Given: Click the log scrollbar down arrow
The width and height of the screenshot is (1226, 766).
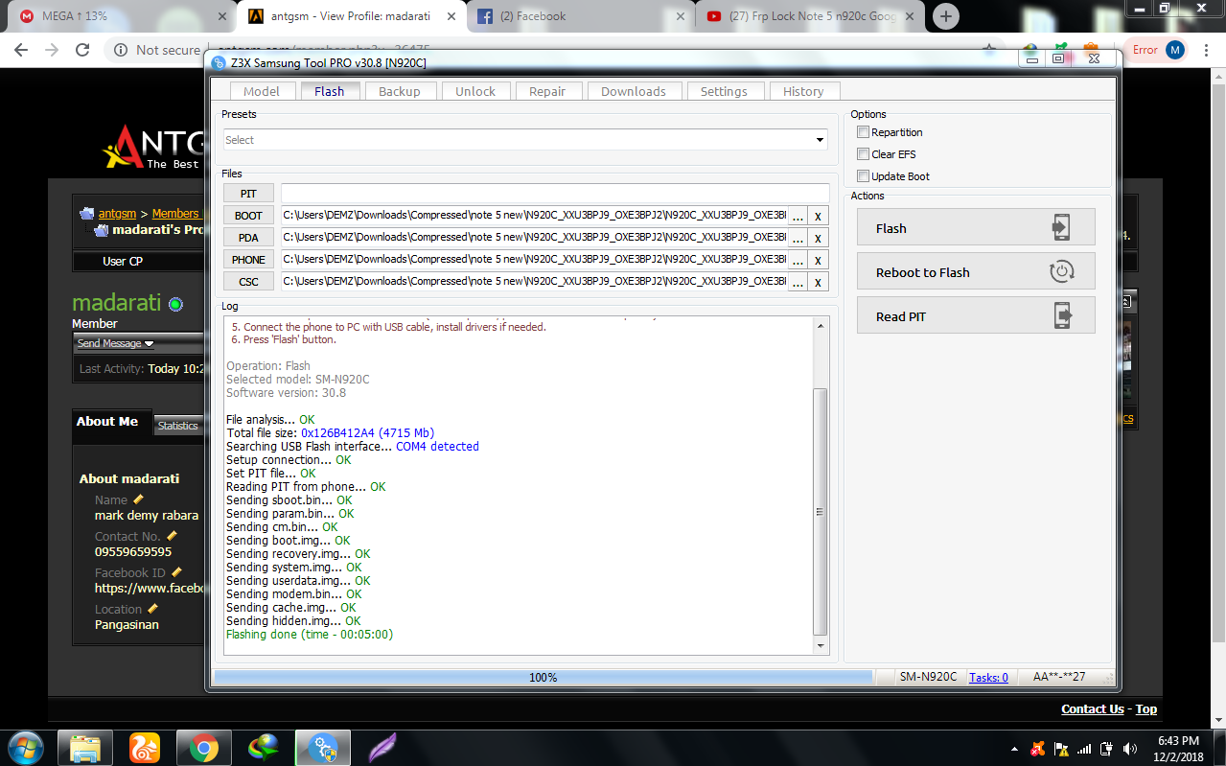Looking at the screenshot, I should pyautogui.click(x=821, y=646).
